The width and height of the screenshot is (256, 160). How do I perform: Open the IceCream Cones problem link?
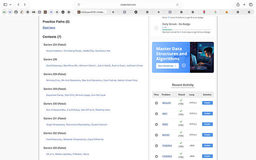pyautogui.click(x=135, y=66)
